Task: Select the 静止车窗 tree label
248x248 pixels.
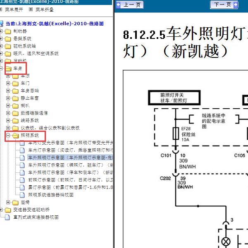Action: point(30,98)
